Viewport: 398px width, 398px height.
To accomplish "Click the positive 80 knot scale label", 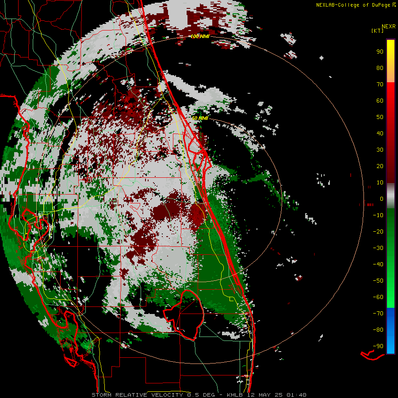I will 380,68.
